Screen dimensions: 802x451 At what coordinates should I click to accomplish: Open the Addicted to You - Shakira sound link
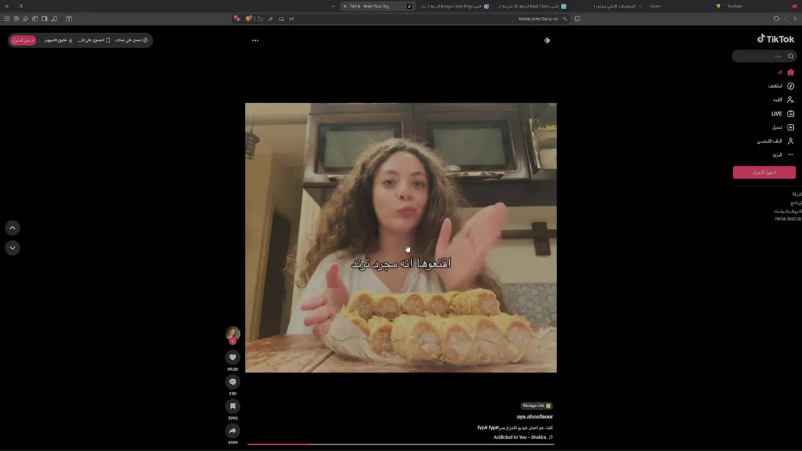click(x=523, y=437)
